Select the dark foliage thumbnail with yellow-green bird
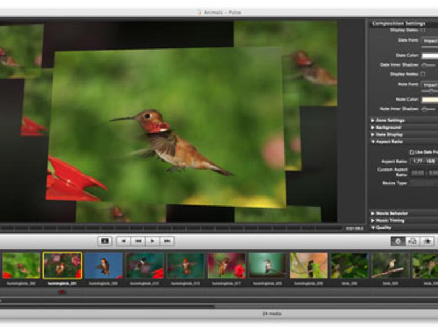 [x=350, y=266]
